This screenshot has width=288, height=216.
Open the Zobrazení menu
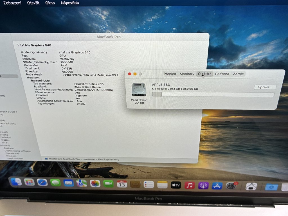pyautogui.click(x=12, y=3)
